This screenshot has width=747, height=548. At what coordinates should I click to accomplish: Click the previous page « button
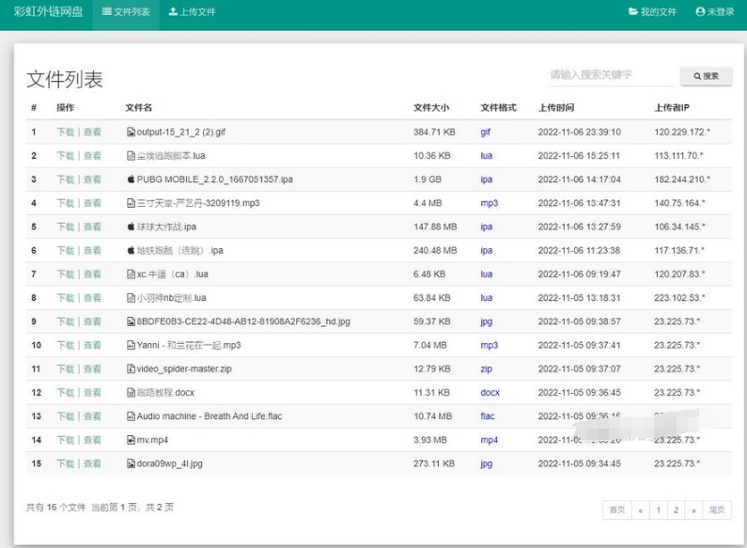(x=640, y=509)
